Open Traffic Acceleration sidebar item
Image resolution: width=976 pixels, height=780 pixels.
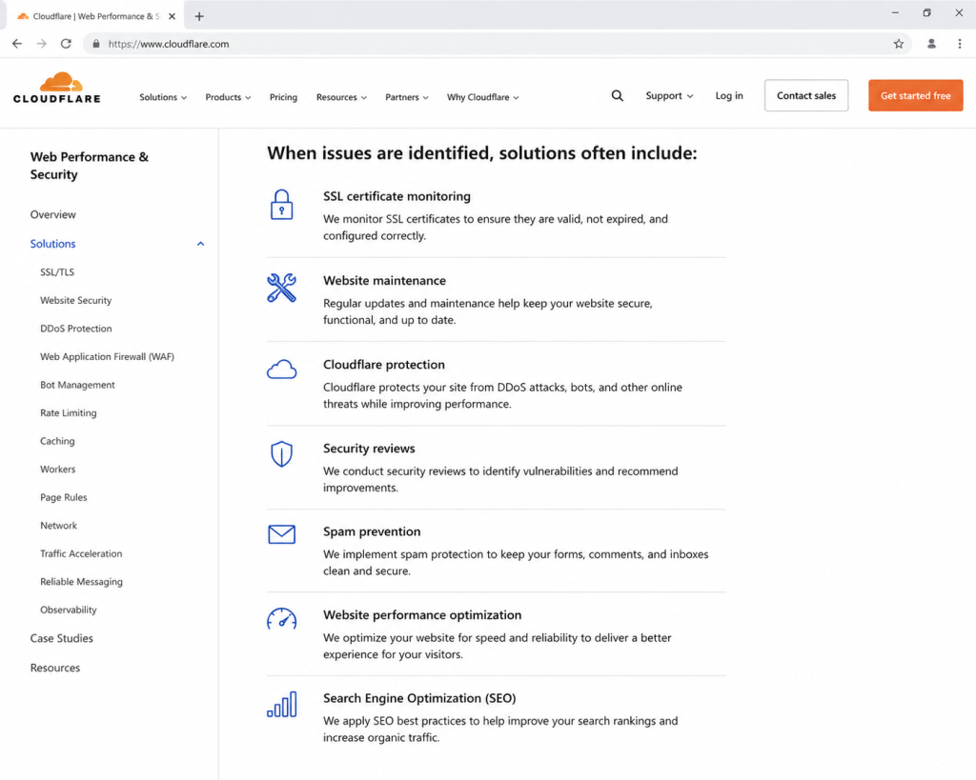(81, 553)
